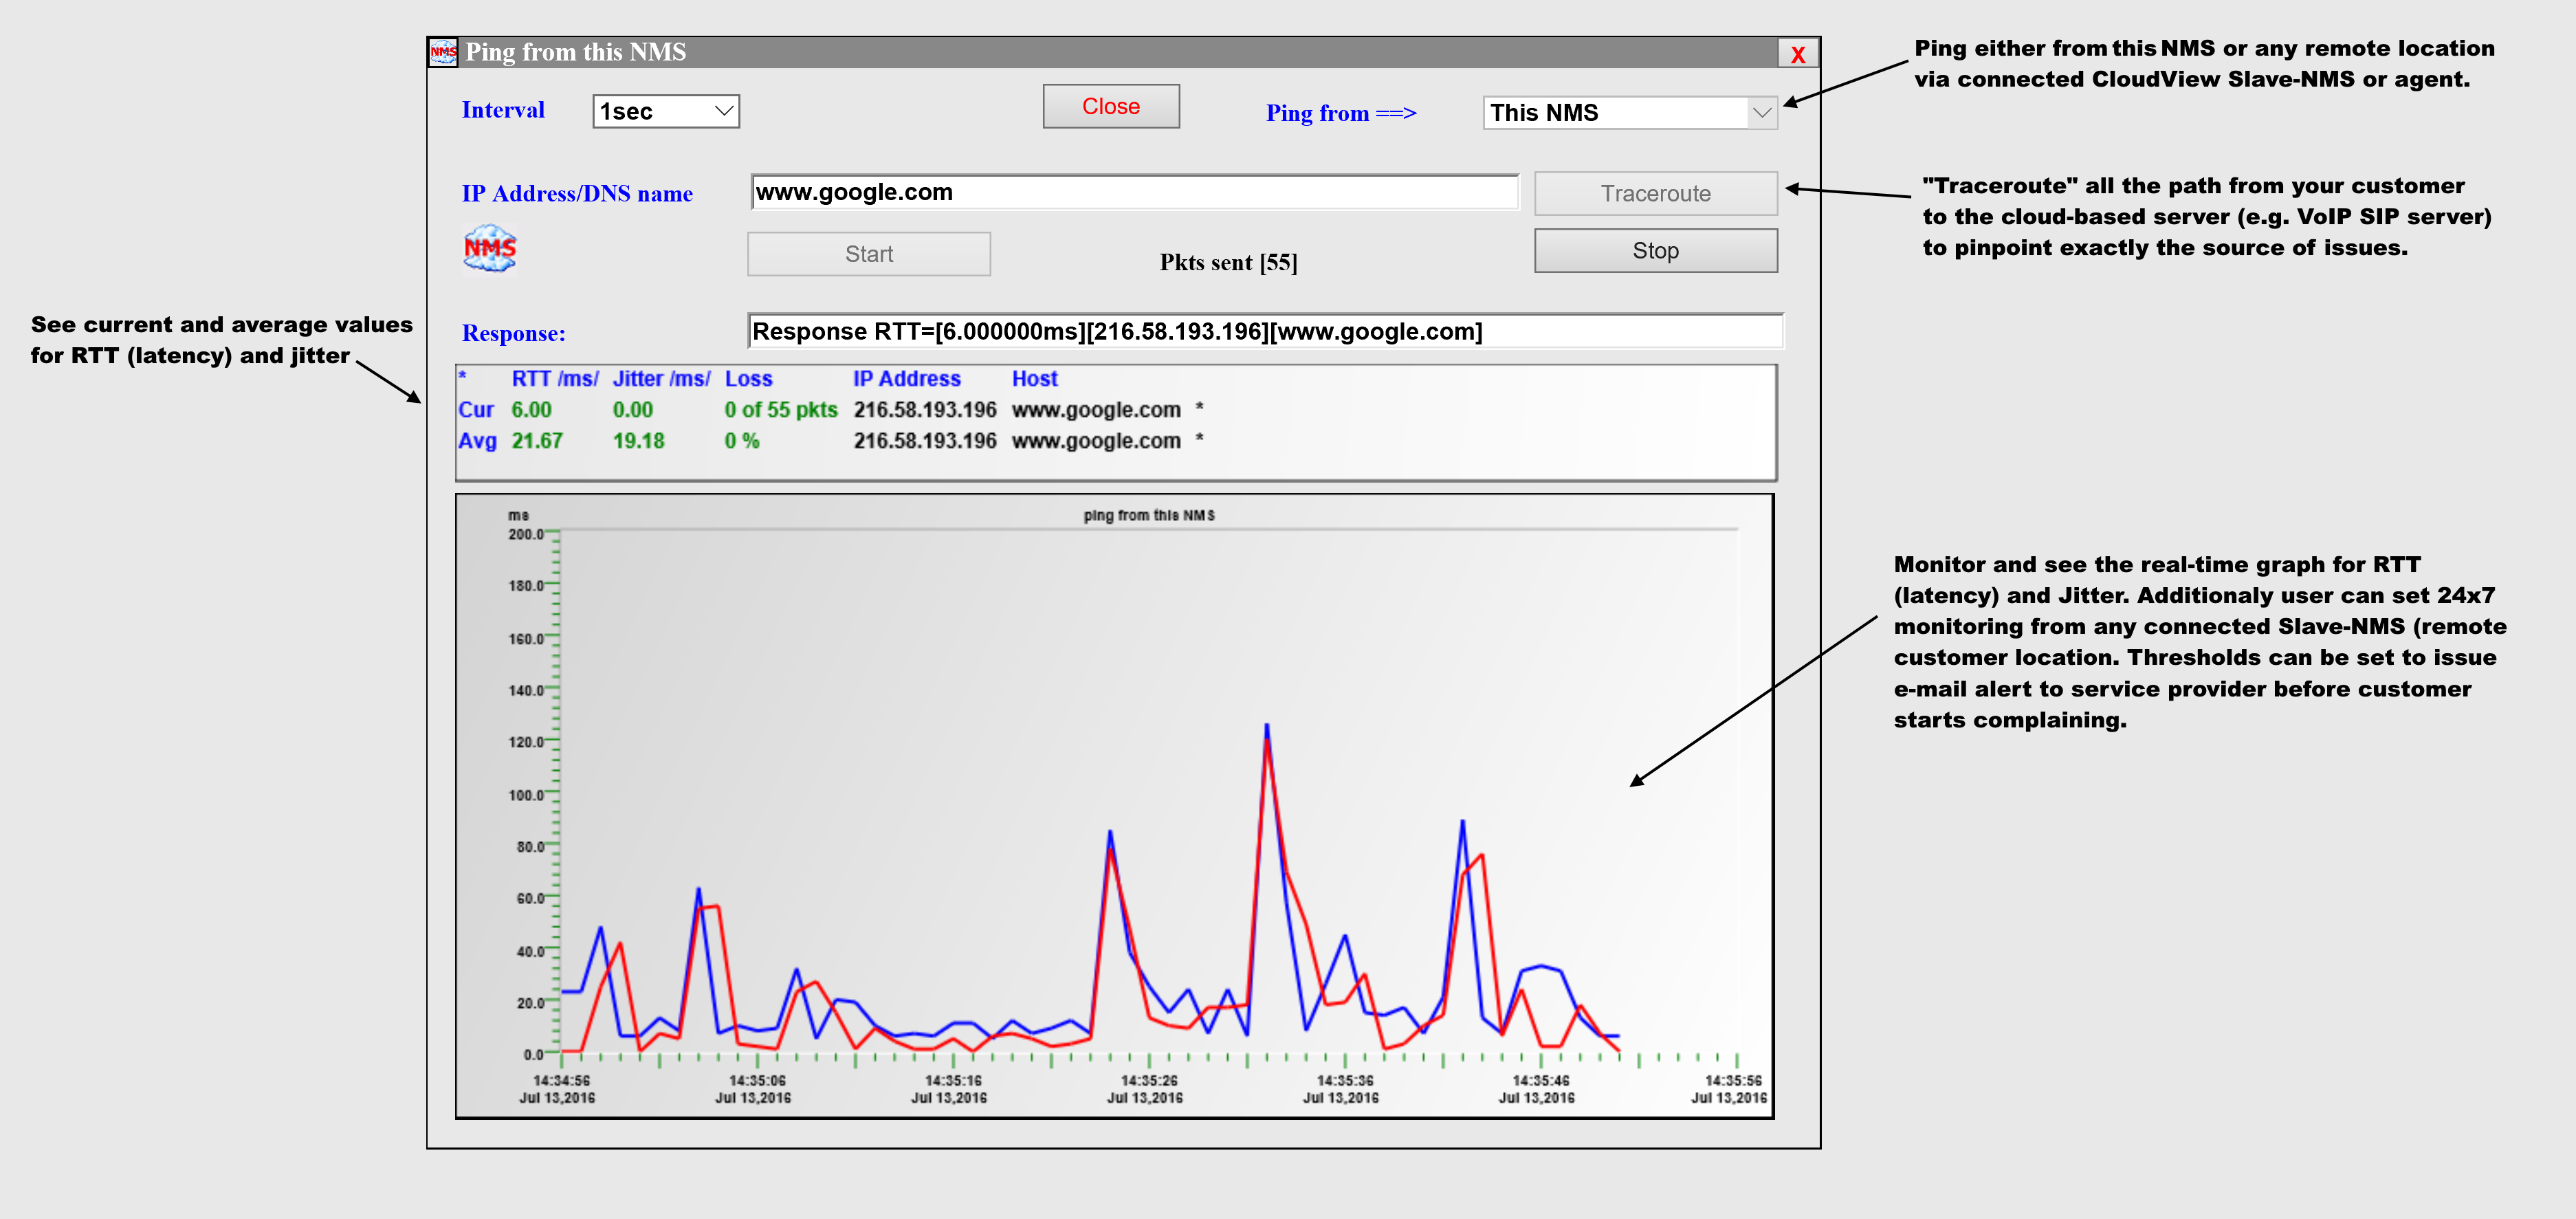
Task: Stop the running ping
Action: pyautogui.click(x=1656, y=250)
